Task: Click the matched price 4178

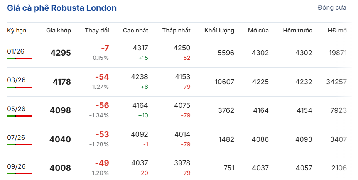Action: click(62, 82)
